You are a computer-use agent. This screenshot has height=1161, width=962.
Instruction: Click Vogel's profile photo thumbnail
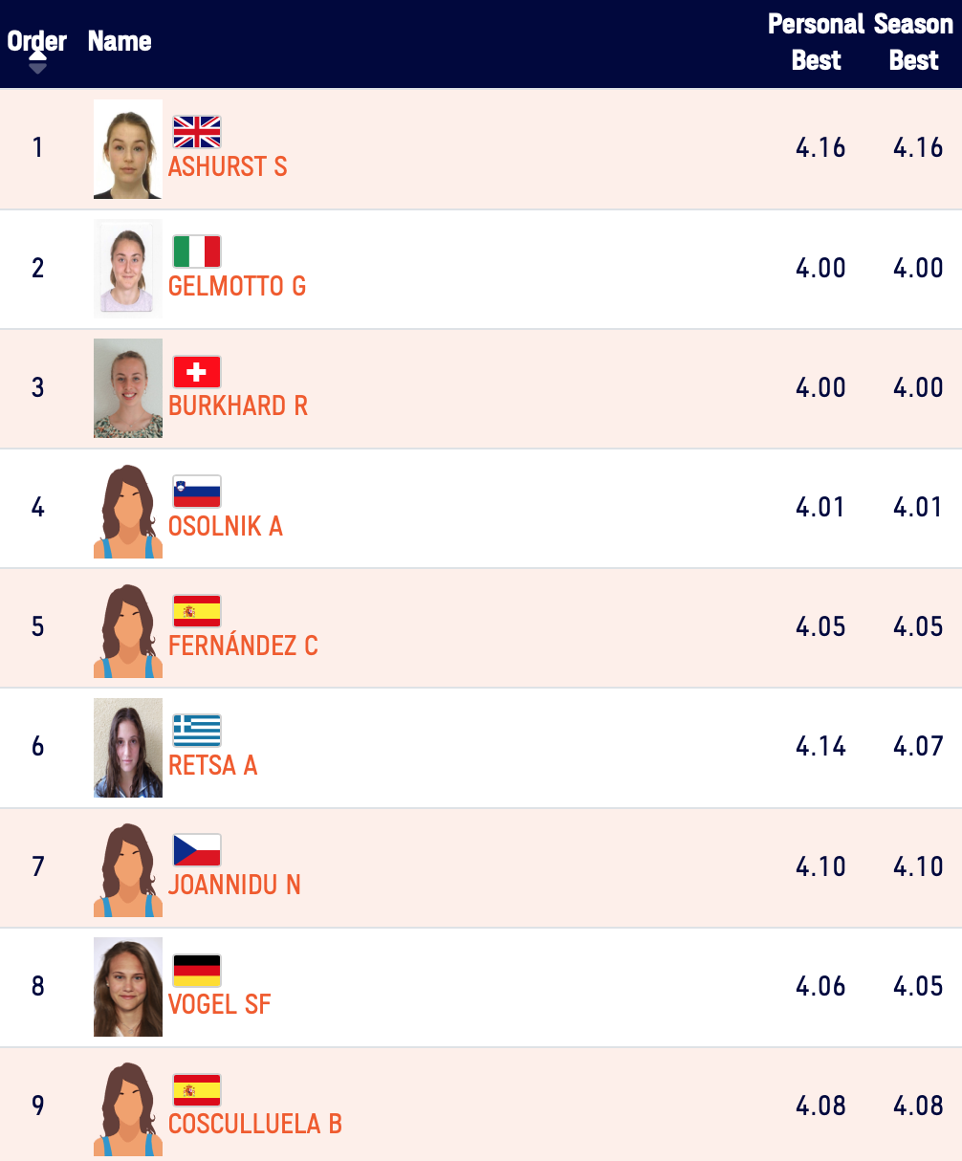tap(128, 987)
